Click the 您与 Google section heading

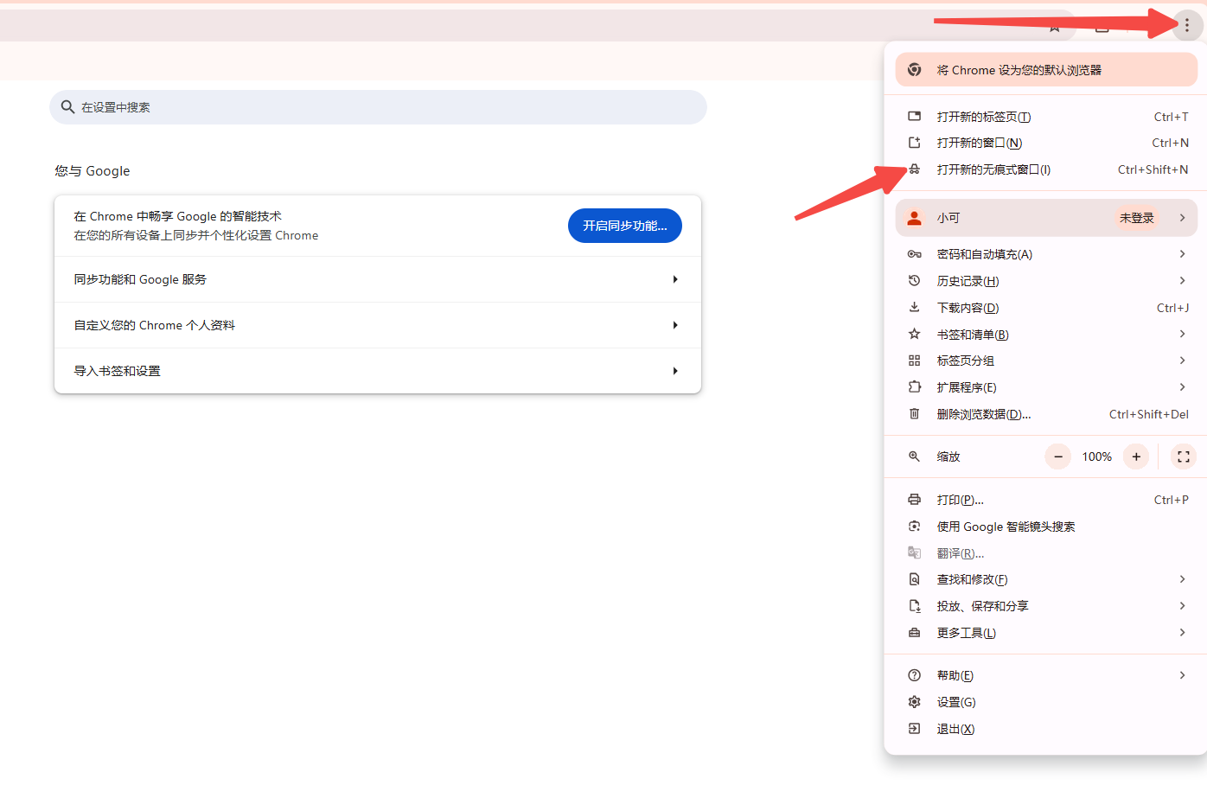pyautogui.click(x=93, y=171)
